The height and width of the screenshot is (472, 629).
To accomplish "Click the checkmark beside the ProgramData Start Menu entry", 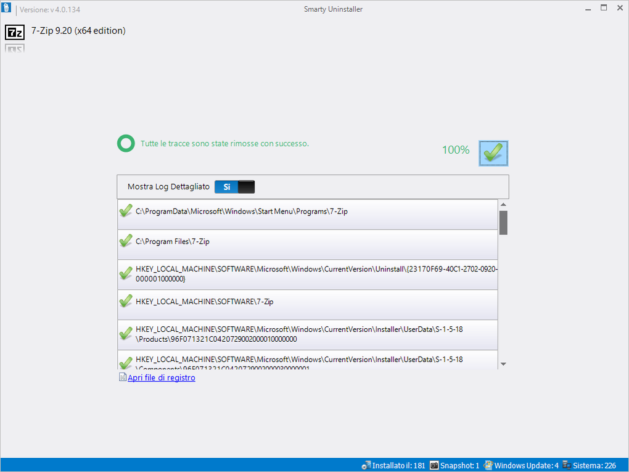I will click(126, 210).
